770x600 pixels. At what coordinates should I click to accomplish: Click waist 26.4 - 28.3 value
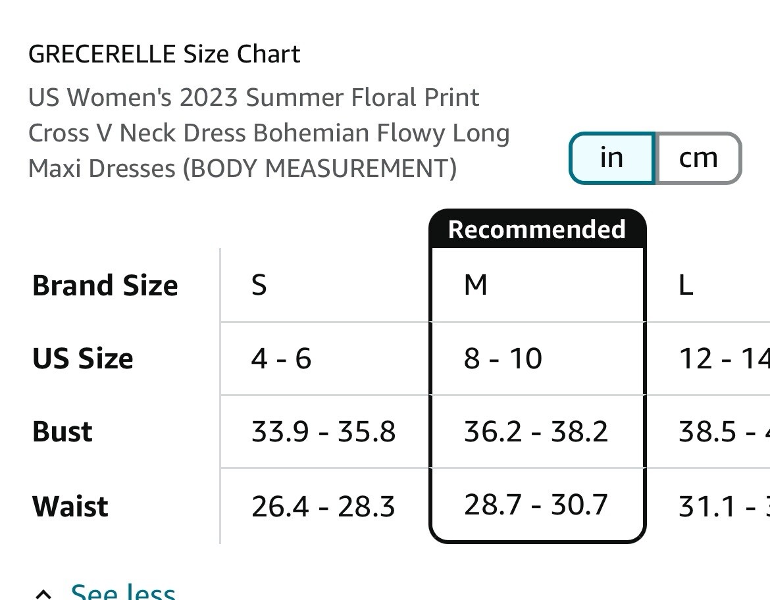click(323, 506)
